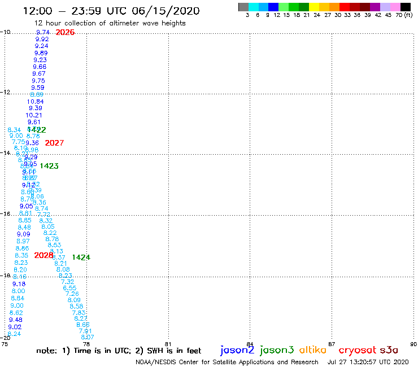The image size is (418, 367).
Task: Click the wave height value 7.32
Action: 67,282
